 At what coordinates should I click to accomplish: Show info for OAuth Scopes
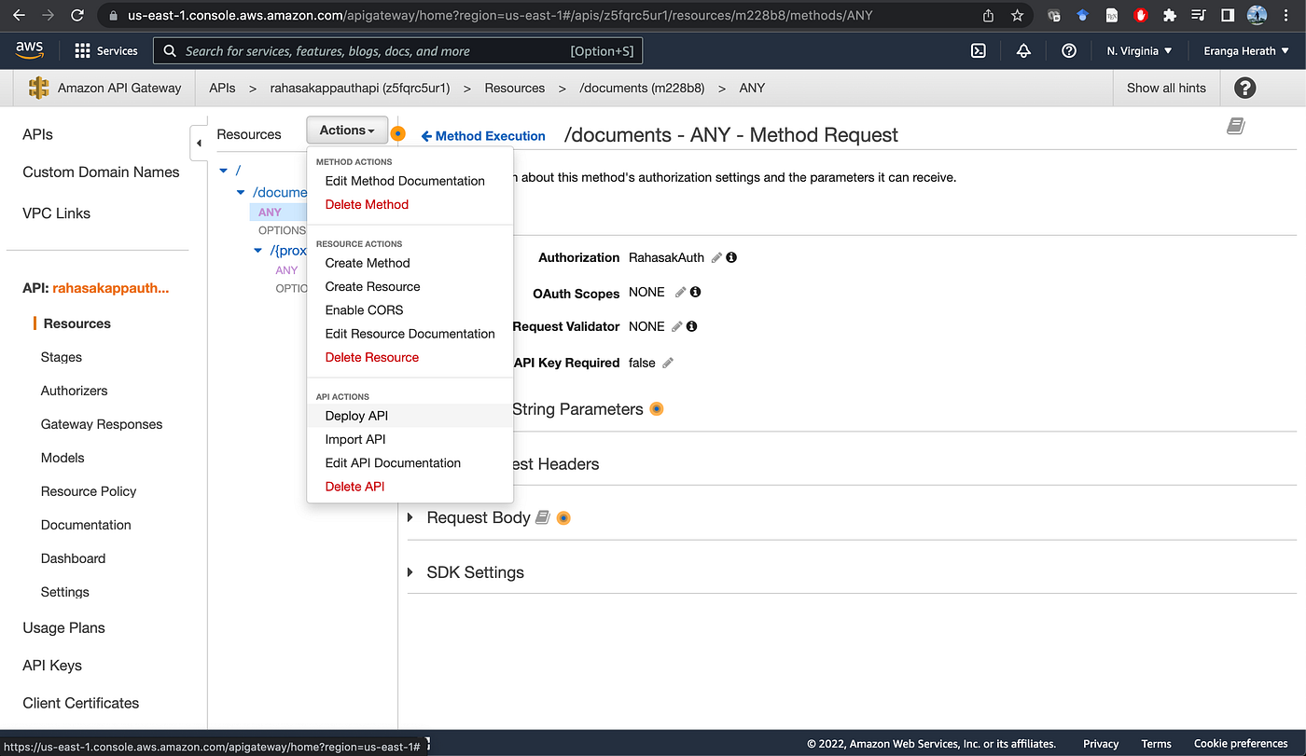click(695, 293)
